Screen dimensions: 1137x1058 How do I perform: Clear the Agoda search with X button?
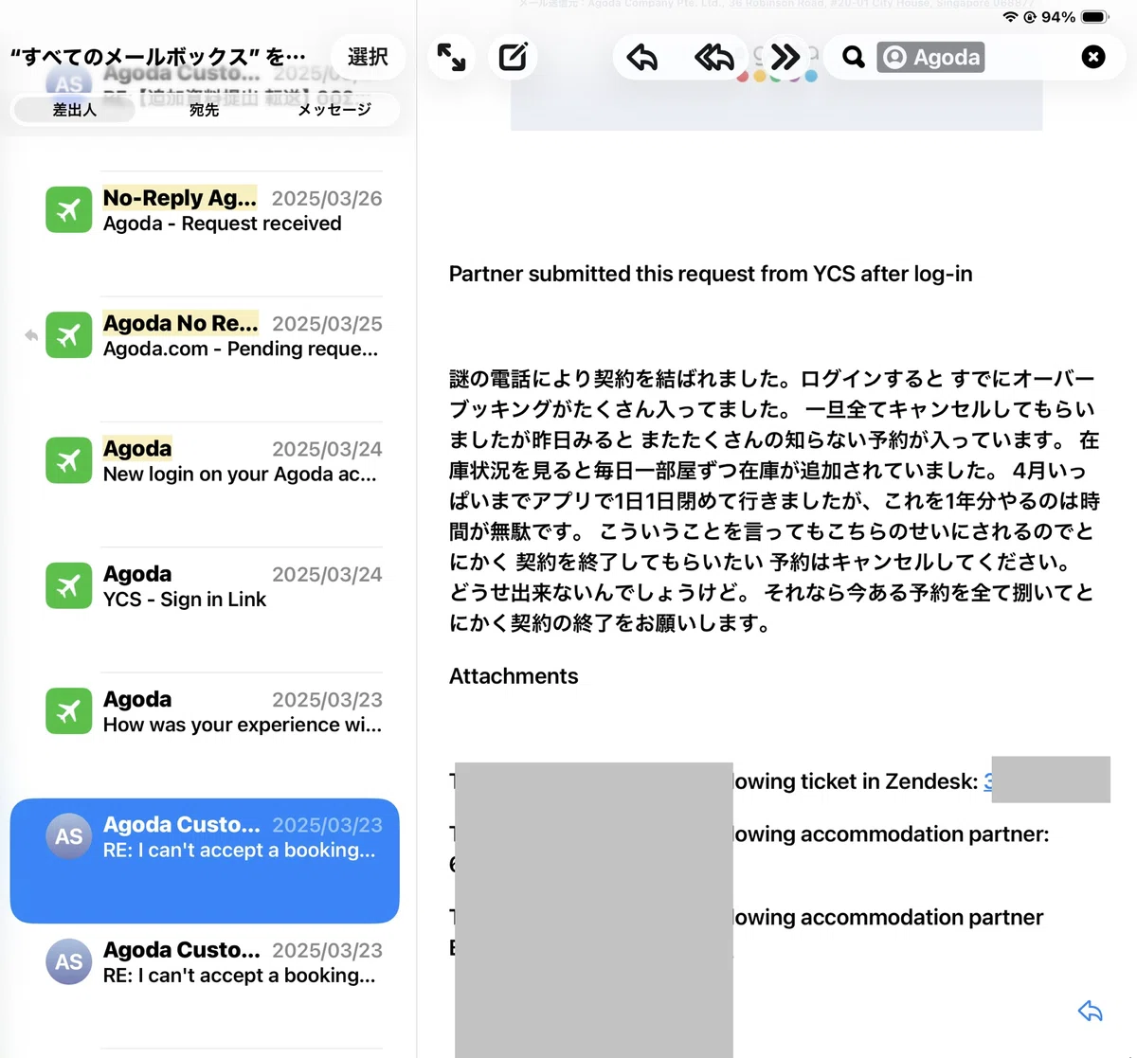(x=1092, y=58)
